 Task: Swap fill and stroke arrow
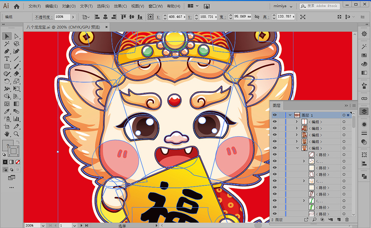coord(18,142)
